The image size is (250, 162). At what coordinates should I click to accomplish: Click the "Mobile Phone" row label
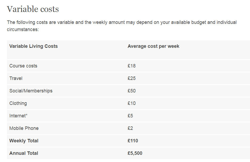coord(24,128)
